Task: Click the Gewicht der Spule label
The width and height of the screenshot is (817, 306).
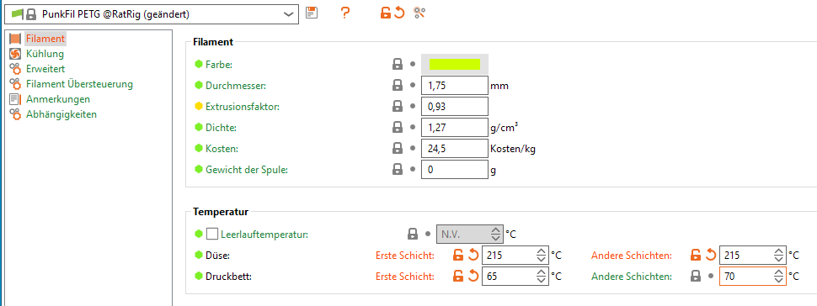Action: [x=247, y=170]
